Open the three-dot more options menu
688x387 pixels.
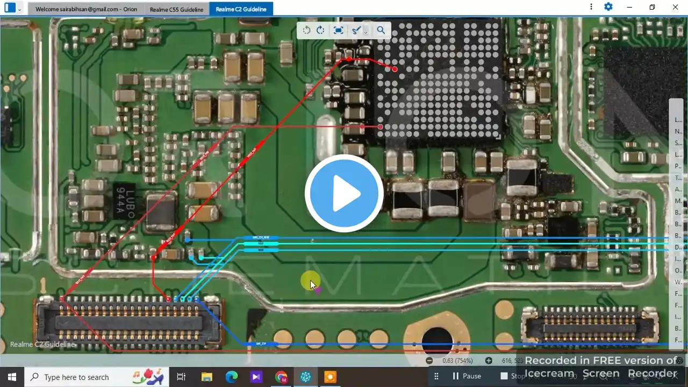tap(591, 7)
